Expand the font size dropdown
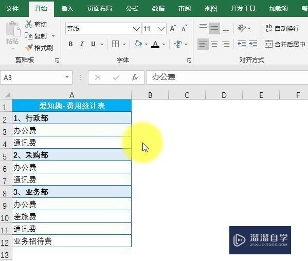Screen dimensions: 308x261 pyautogui.click(x=161, y=29)
